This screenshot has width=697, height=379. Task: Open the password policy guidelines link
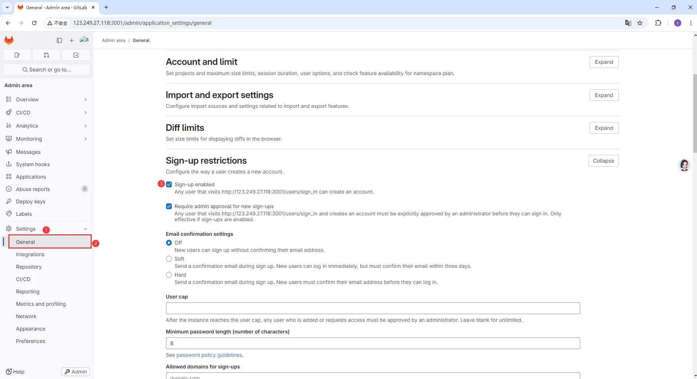(209, 355)
